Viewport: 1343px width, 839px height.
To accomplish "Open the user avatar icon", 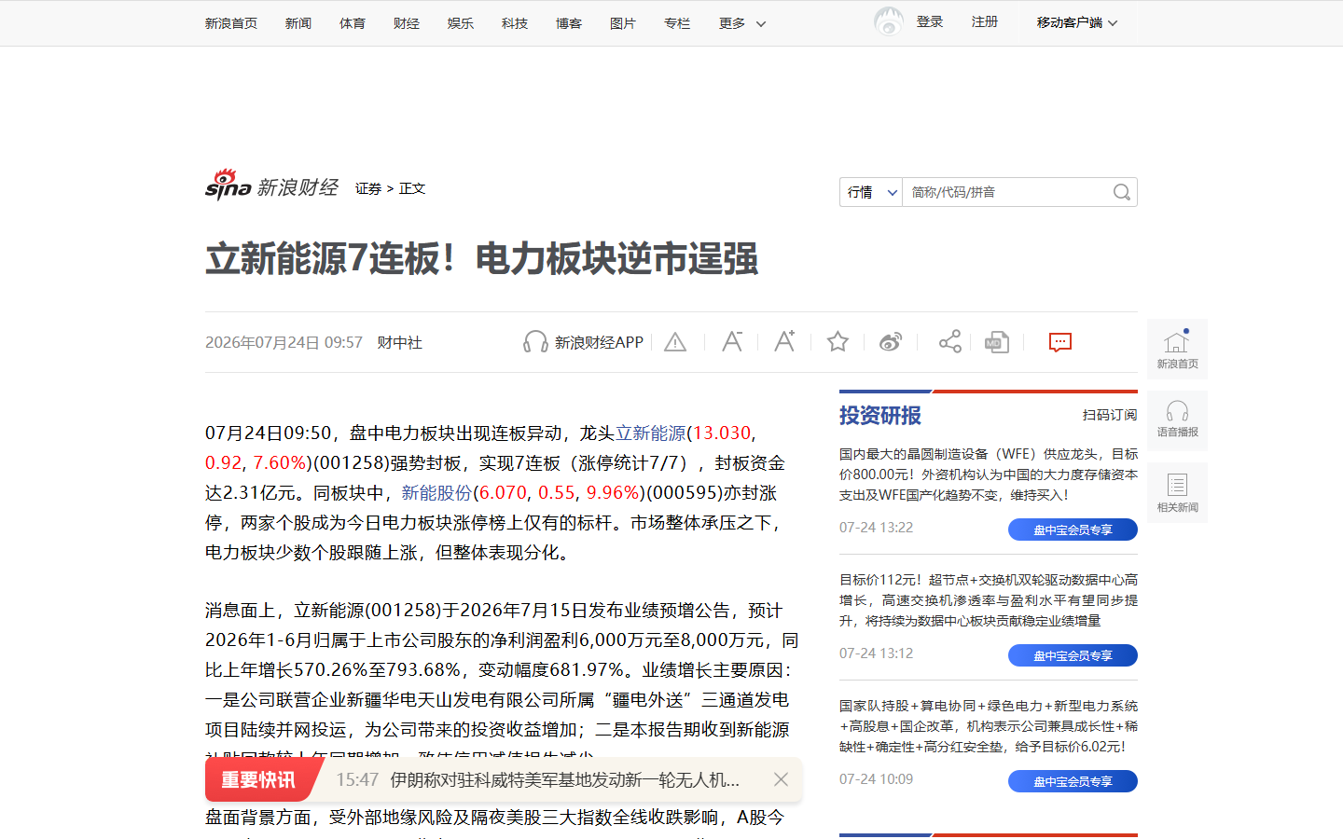I will click(889, 21).
